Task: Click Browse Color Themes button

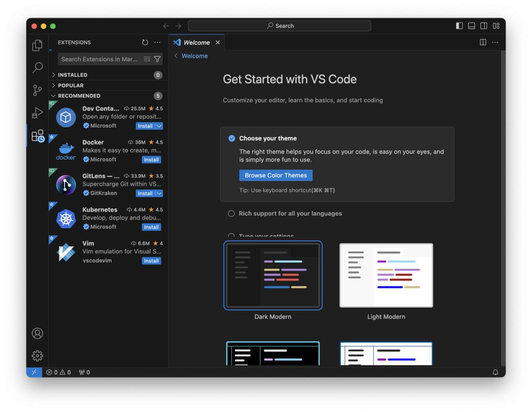Action: tap(276, 175)
